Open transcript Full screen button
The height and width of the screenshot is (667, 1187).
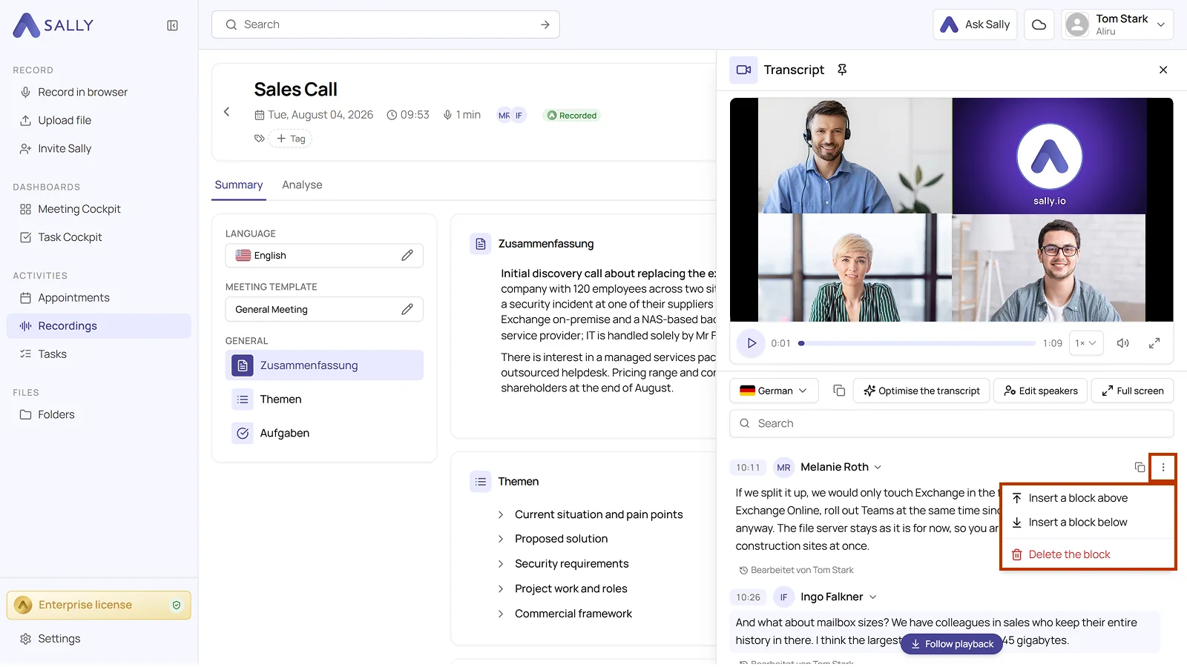click(x=1132, y=391)
